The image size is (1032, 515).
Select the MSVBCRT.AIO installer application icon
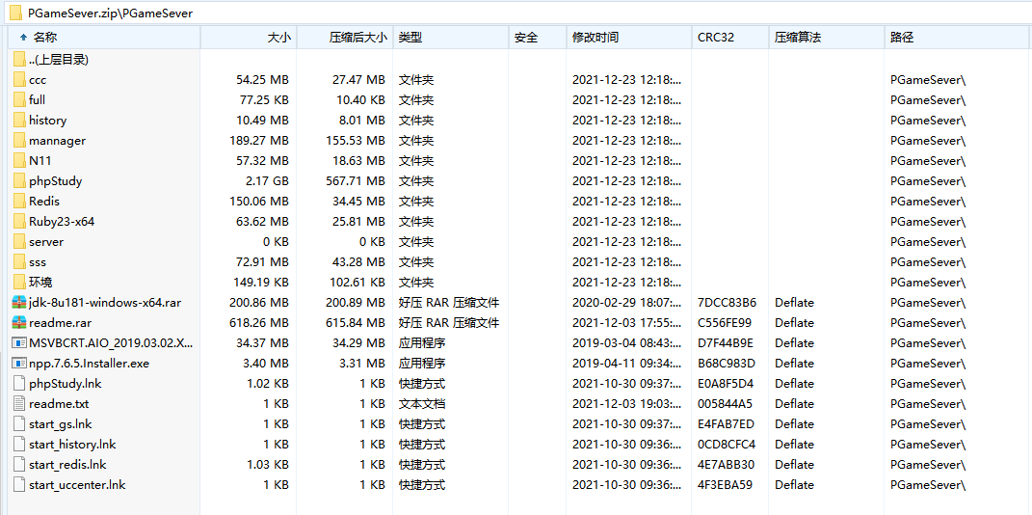click(x=20, y=342)
